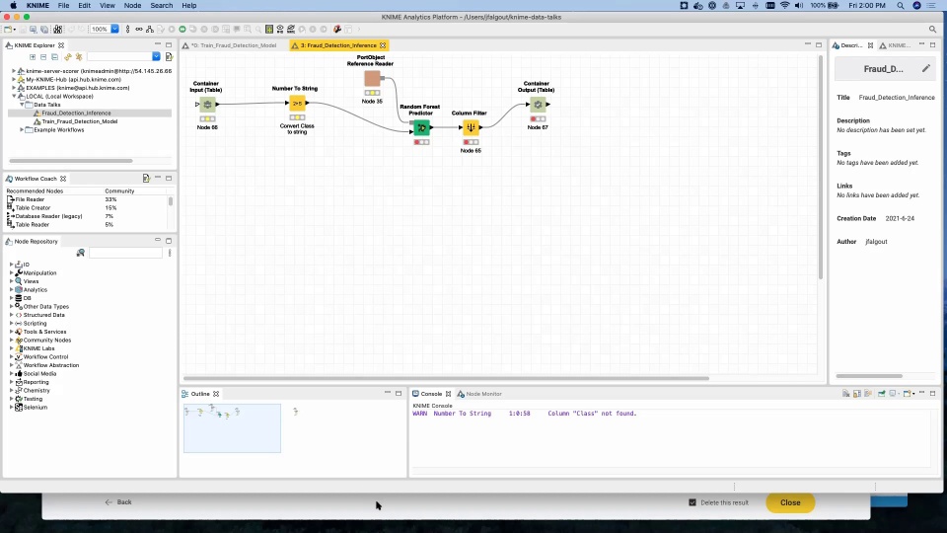Select the Container Output (Table) node
Screen dimensions: 947x533
coord(538,104)
